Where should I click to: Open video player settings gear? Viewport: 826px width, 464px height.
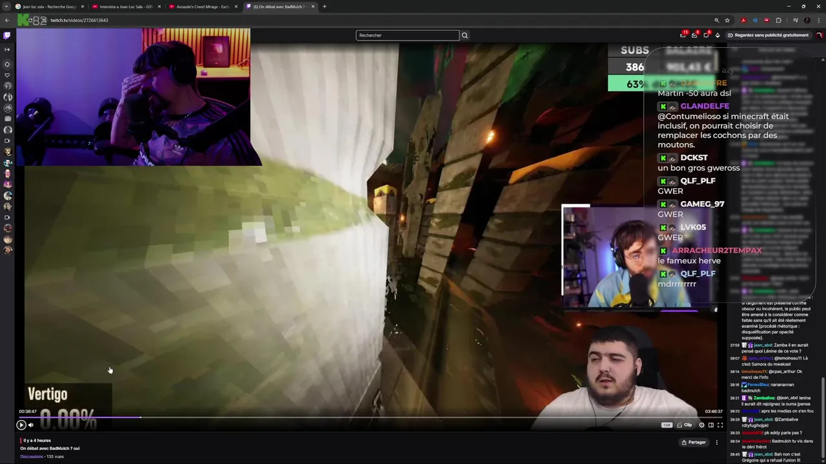(701, 425)
